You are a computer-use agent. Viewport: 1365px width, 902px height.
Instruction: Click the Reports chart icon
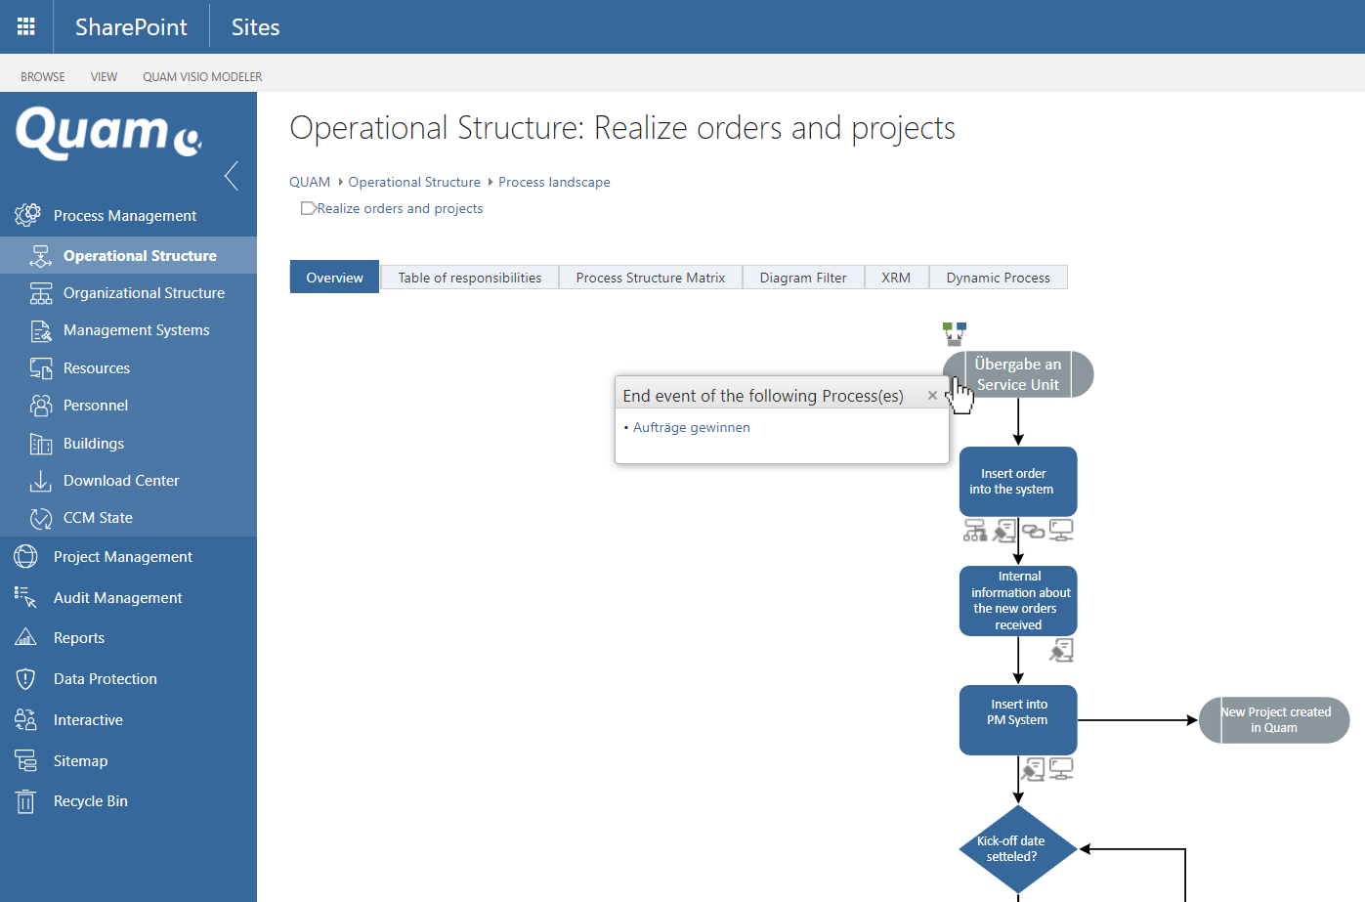tap(26, 638)
